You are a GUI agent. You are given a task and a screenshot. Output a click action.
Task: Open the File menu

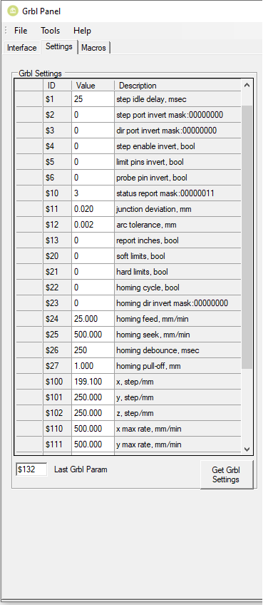point(21,31)
